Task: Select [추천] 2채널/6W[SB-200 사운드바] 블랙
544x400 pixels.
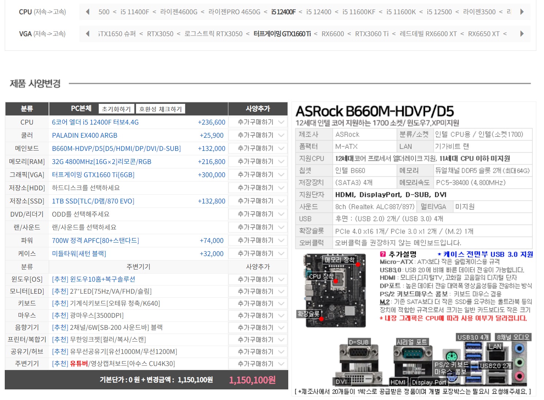Action: [107, 328]
